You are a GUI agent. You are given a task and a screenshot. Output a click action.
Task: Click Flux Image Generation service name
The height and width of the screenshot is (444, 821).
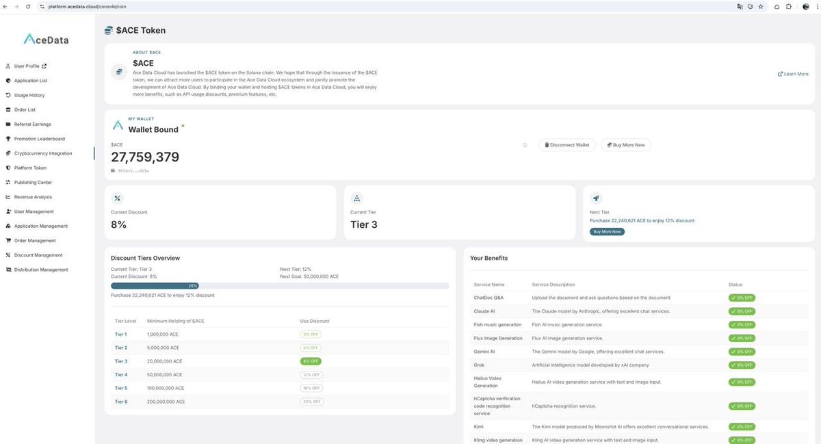tap(498, 338)
